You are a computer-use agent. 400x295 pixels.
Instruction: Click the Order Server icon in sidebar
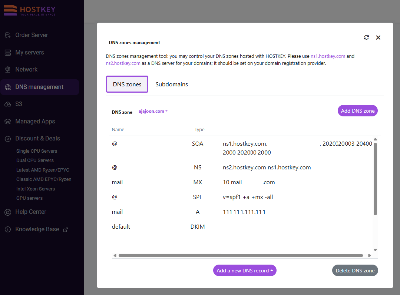[x=8, y=35]
